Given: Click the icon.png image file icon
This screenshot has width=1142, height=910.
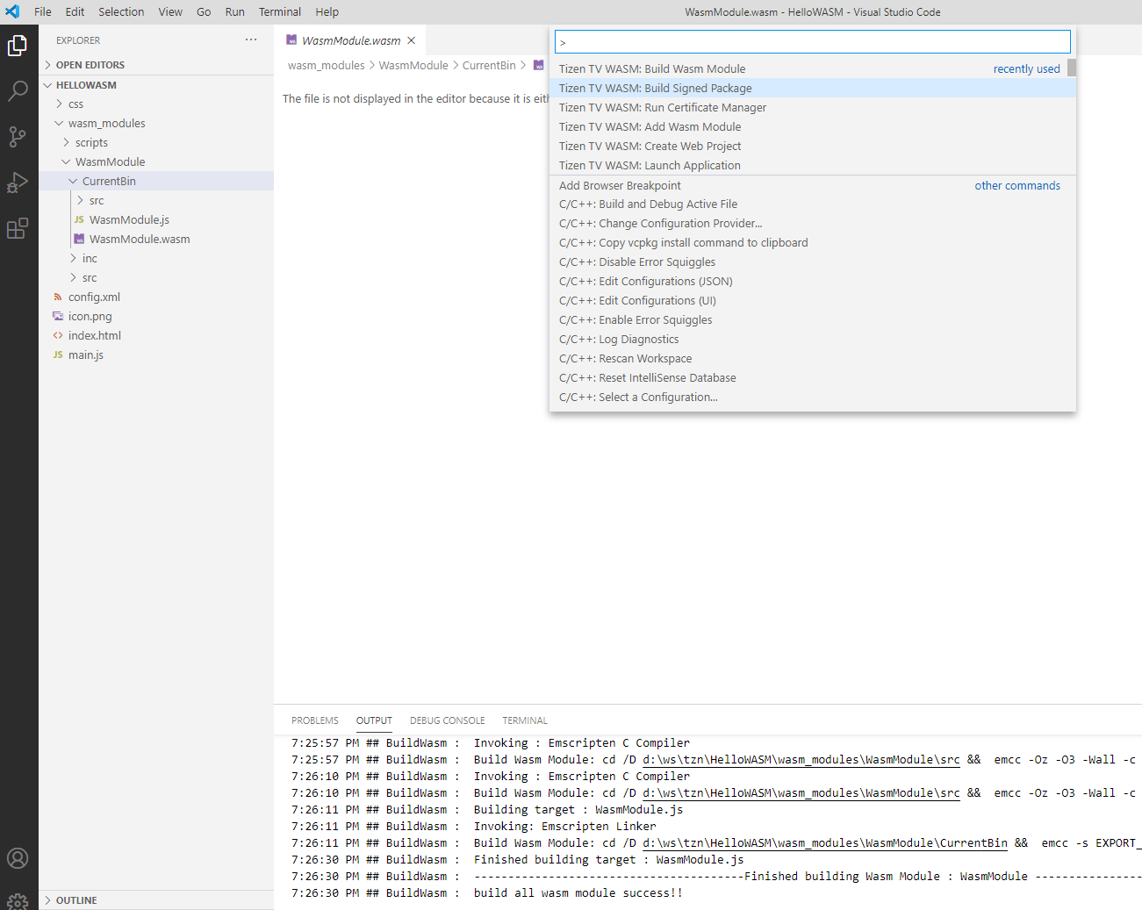Looking at the screenshot, I should click(x=58, y=316).
